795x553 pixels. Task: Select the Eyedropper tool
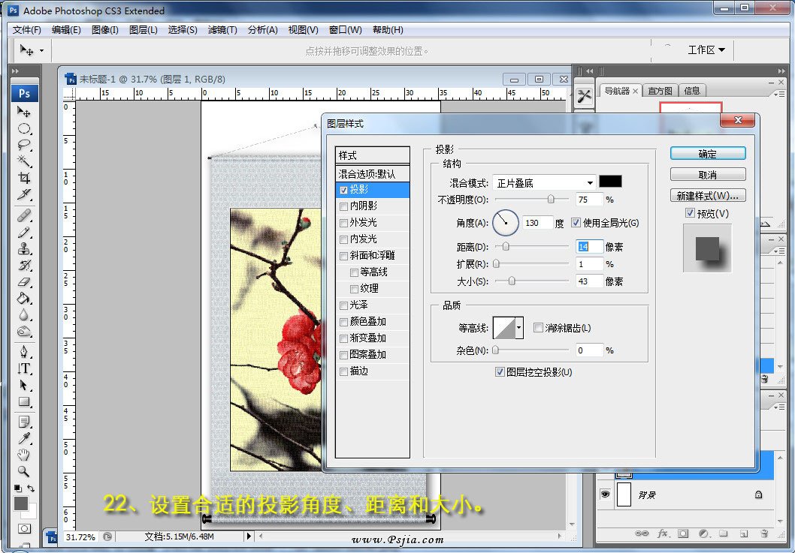pyautogui.click(x=24, y=438)
